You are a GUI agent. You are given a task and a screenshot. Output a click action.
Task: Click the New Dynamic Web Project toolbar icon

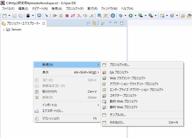click(x=162, y=16)
